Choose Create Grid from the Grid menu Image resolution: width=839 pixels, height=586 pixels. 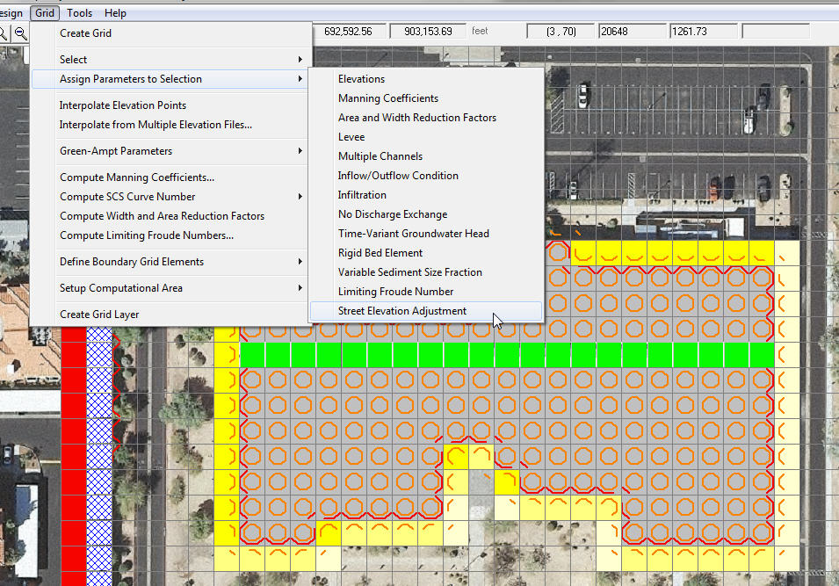(x=85, y=33)
